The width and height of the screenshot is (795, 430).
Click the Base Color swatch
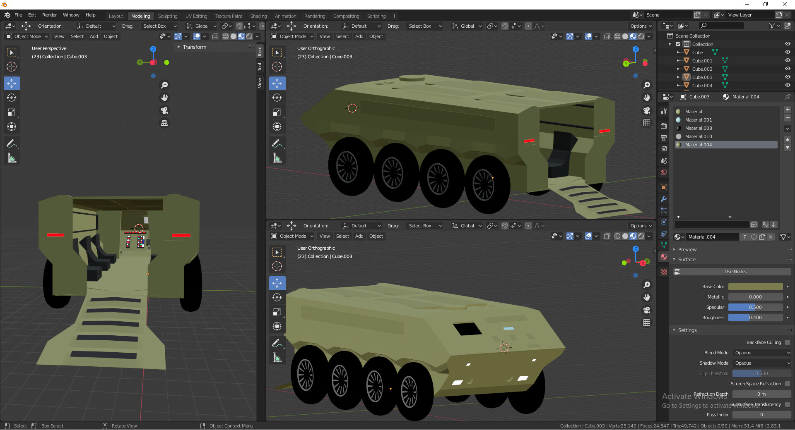[755, 286]
